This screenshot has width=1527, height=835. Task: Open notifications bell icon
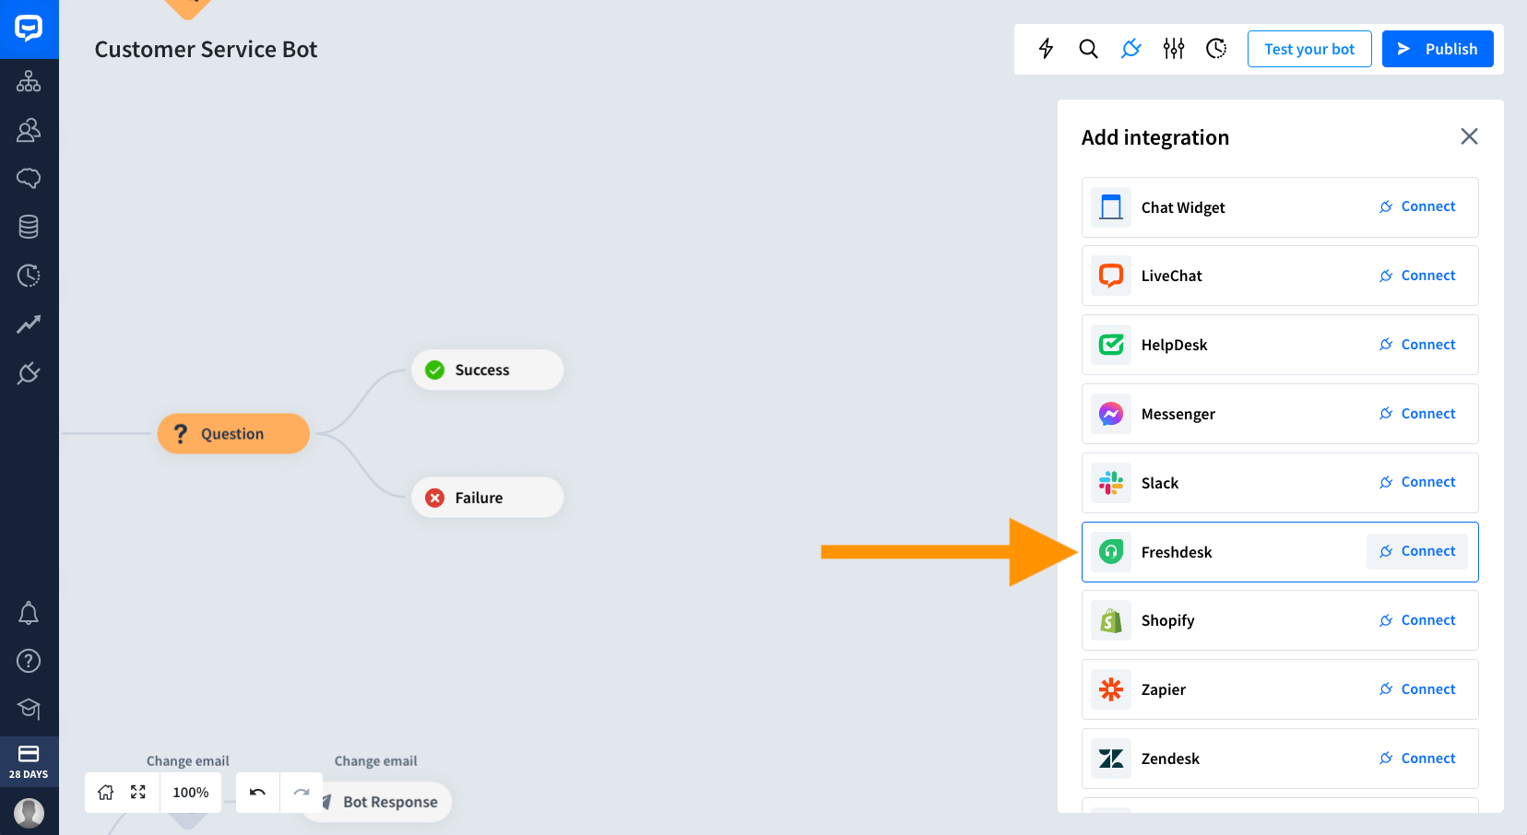[29, 613]
